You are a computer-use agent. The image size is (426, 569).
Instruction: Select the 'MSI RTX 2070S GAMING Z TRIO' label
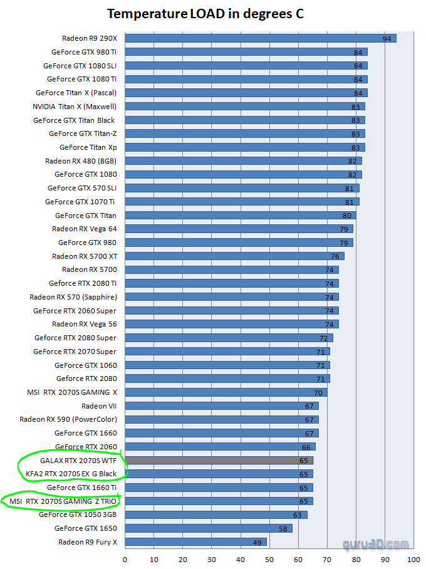coord(63,501)
